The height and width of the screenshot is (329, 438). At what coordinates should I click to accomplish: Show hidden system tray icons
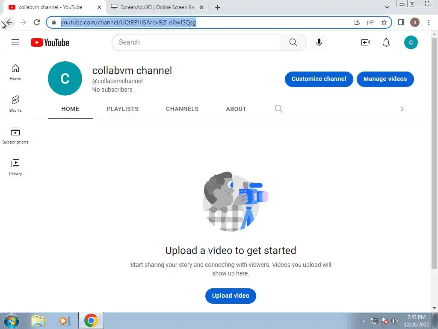pyautogui.click(x=364, y=321)
